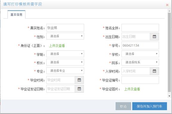Focus the 姓名全拼 input field
172x114 pixels.
point(140,28)
